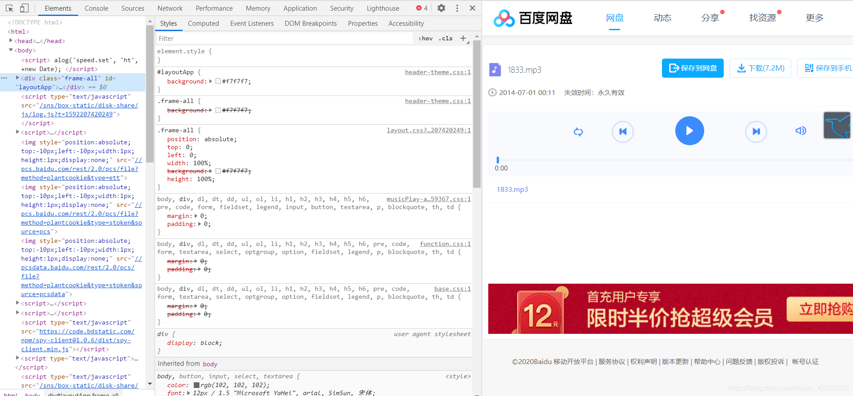Screen dimensions: 853x396
Task: Open the base.css:1 source link
Action: point(452,289)
